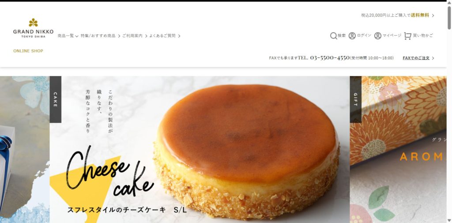Open the よくあるご質問 menu item
Image resolution: width=452 pixels, height=223 pixels.
coord(165,36)
